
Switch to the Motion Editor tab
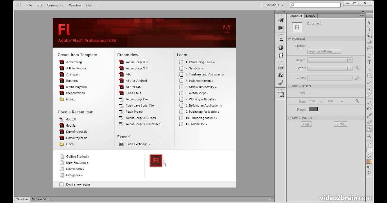pos(41,199)
